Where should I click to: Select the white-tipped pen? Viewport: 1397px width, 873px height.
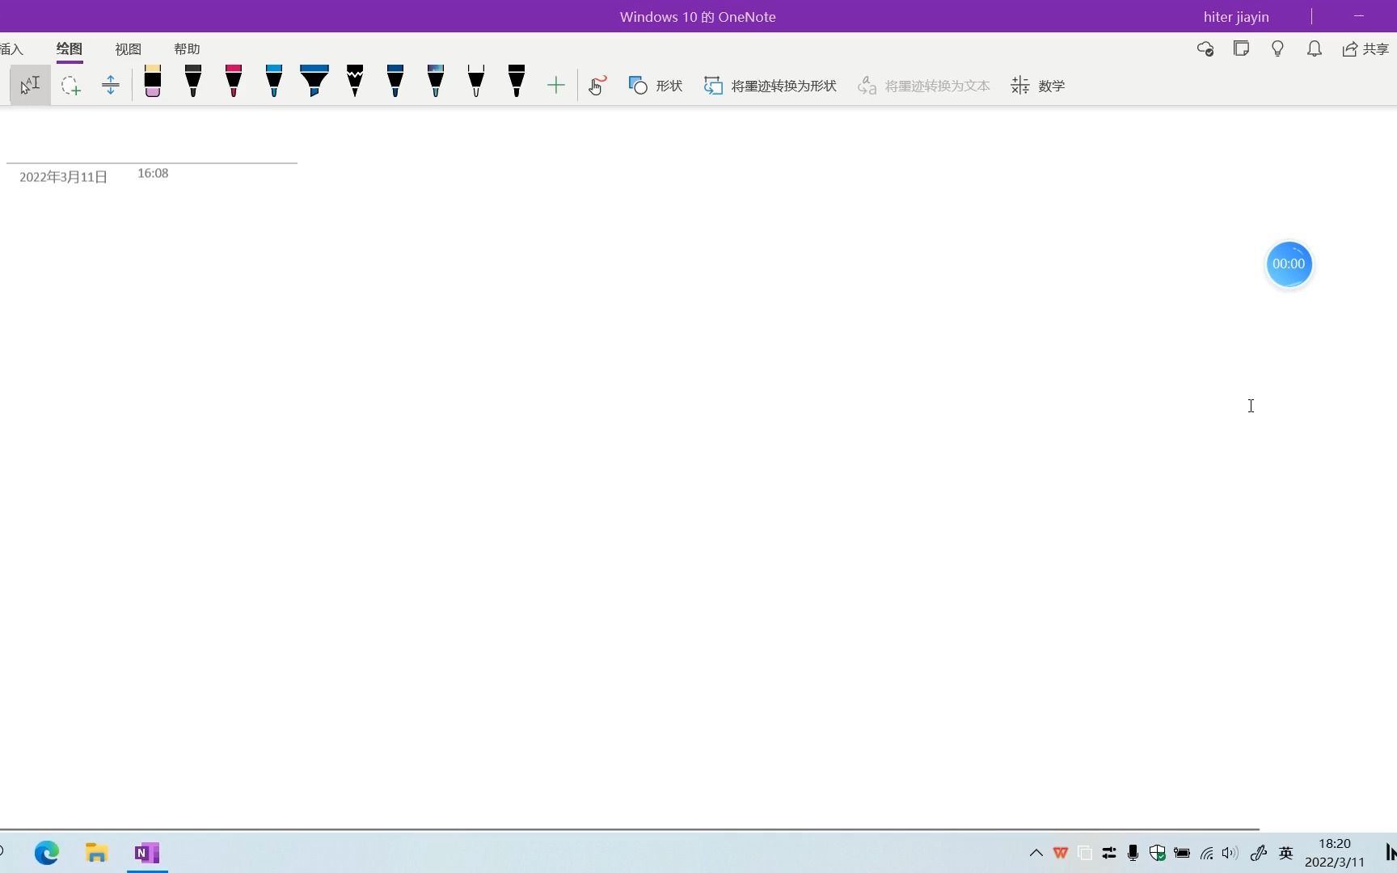[476, 82]
